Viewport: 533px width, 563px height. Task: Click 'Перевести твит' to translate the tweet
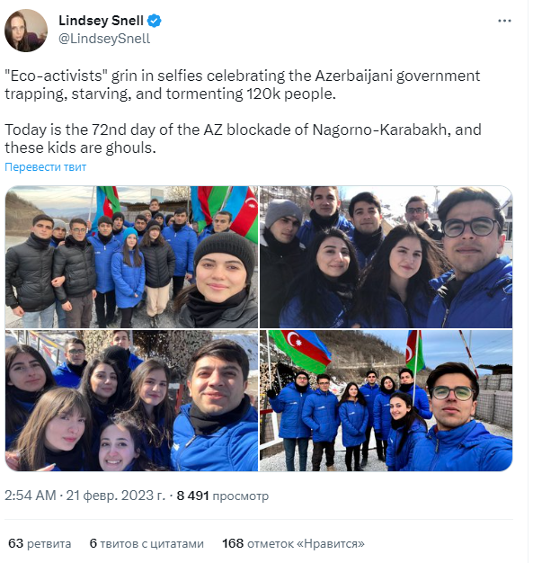(x=45, y=167)
